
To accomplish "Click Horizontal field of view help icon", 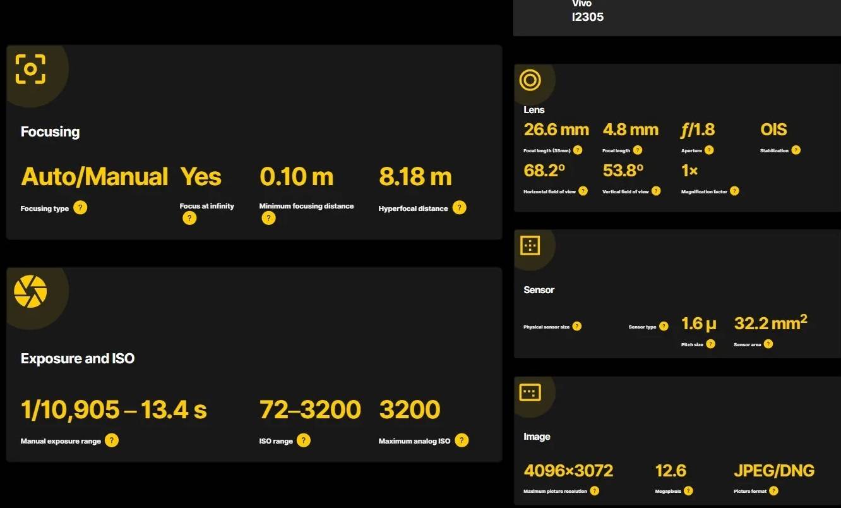I will (583, 191).
